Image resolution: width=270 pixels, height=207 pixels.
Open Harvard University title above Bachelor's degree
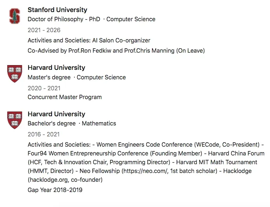[56, 114]
